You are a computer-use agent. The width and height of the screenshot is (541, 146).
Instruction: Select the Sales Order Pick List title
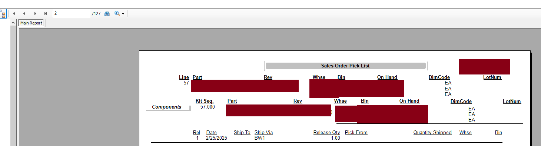tap(345, 66)
